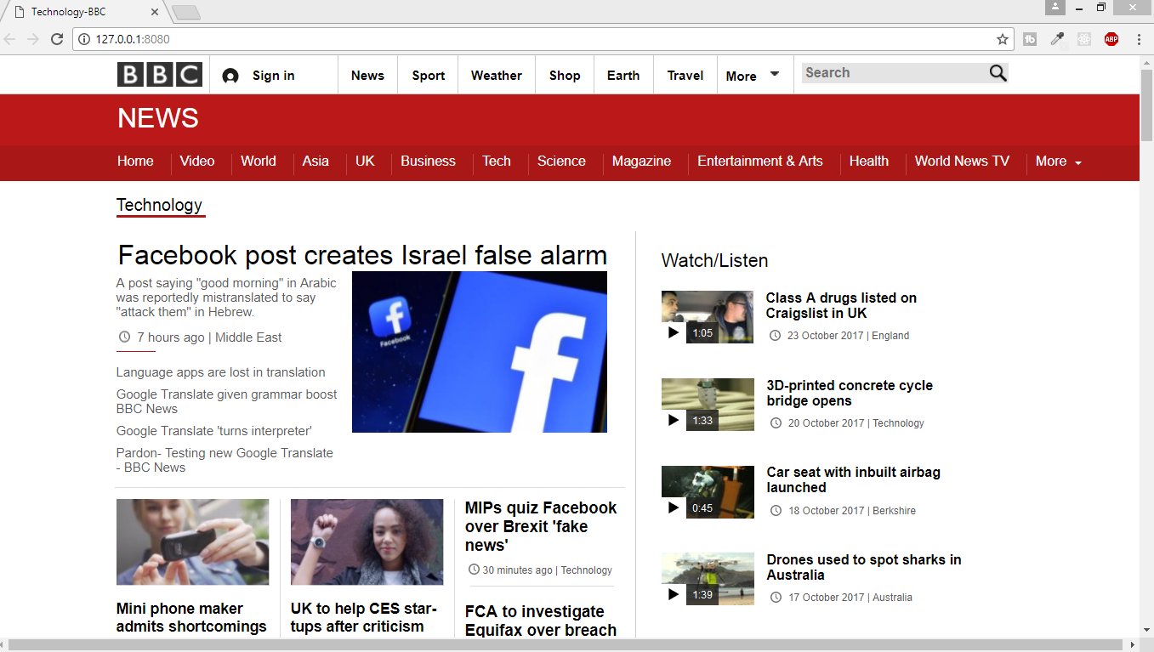
Task: Open "Google Translate 'turns interpreter'" link
Action: pyautogui.click(x=214, y=431)
